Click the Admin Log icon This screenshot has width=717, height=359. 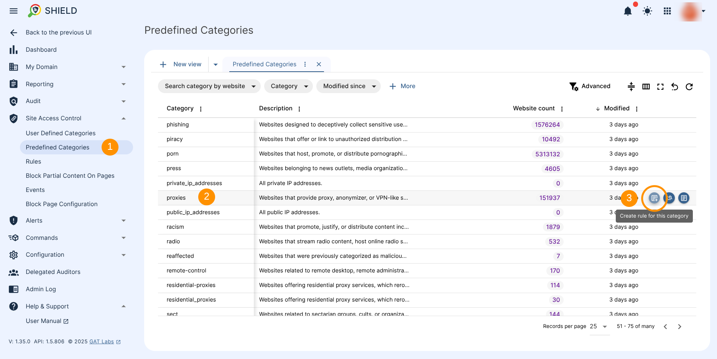13,289
